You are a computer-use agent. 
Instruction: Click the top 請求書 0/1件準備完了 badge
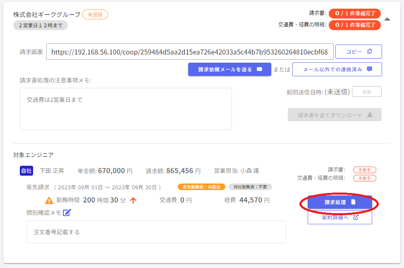click(354, 13)
